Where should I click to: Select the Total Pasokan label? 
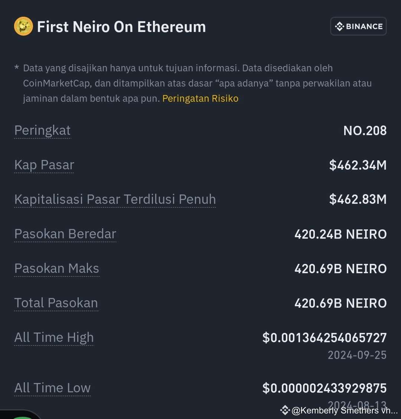click(x=56, y=303)
